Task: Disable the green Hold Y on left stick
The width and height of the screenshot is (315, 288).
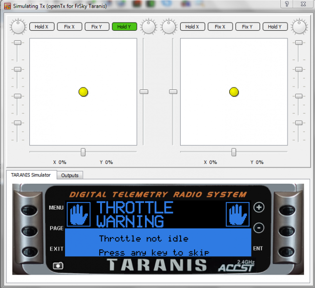Action: (x=124, y=26)
